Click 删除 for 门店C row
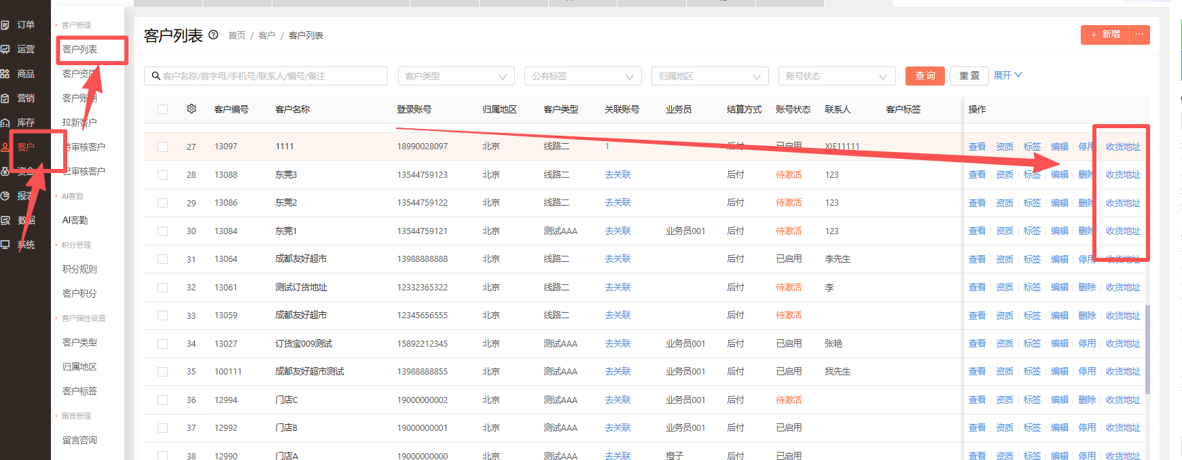Viewport: 1182px width, 460px height. [x=1087, y=400]
